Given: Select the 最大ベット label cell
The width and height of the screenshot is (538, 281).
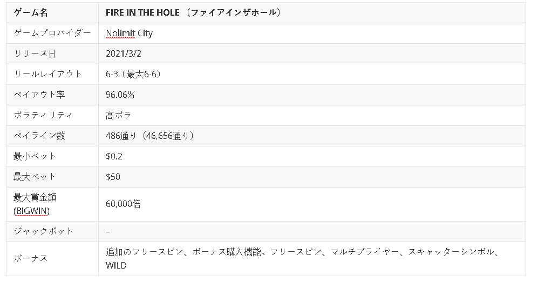Looking at the screenshot, I should click(52, 177).
